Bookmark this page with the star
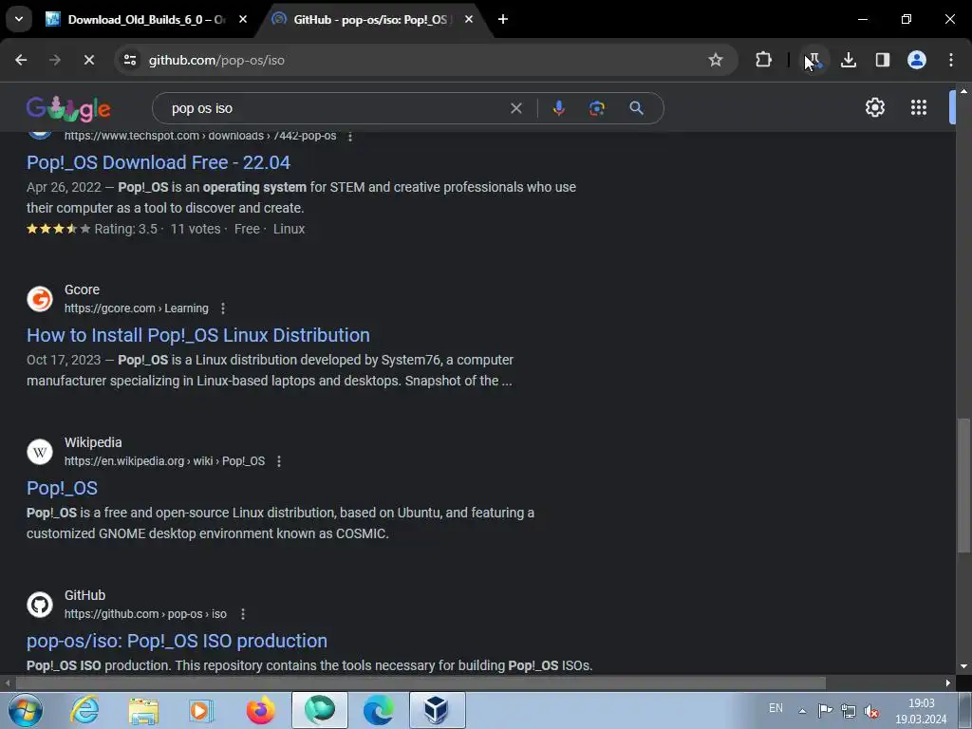The height and width of the screenshot is (729, 972). point(716,60)
